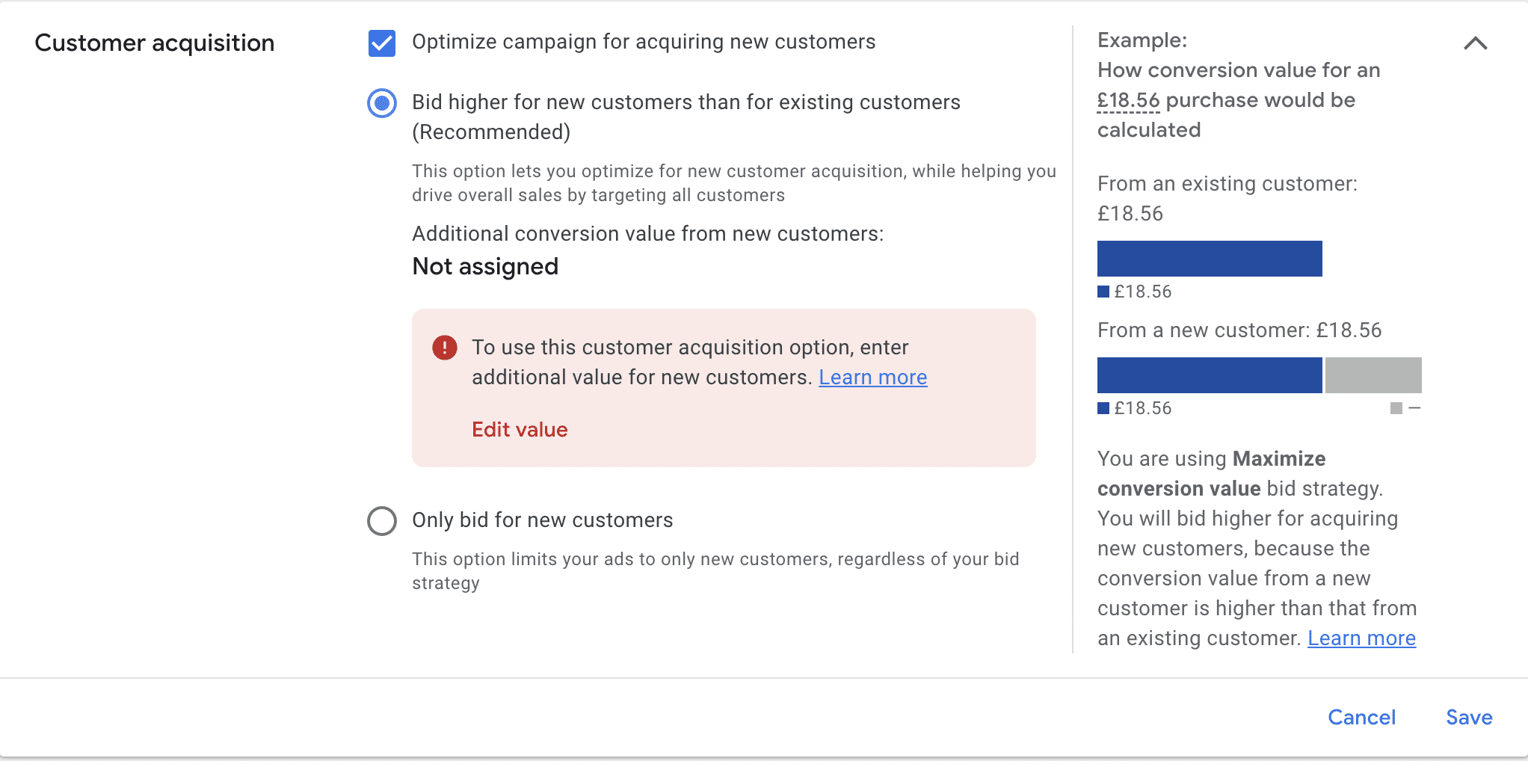1528x761 pixels.
Task: Click the Not assigned conversion value
Action: (x=485, y=267)
